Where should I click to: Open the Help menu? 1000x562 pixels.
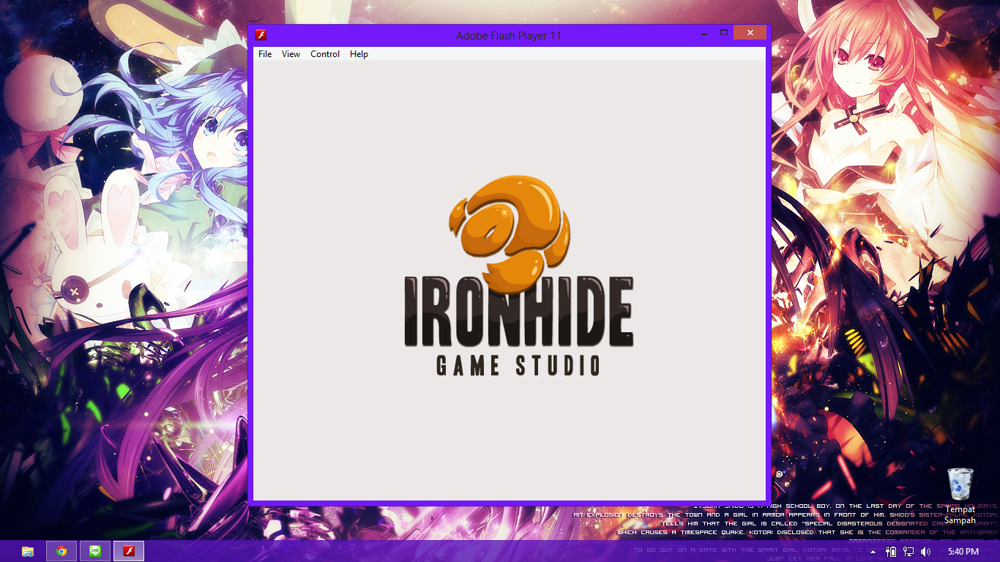point(359,54)
